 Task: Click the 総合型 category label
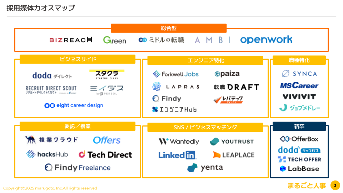tap(169, 28)
